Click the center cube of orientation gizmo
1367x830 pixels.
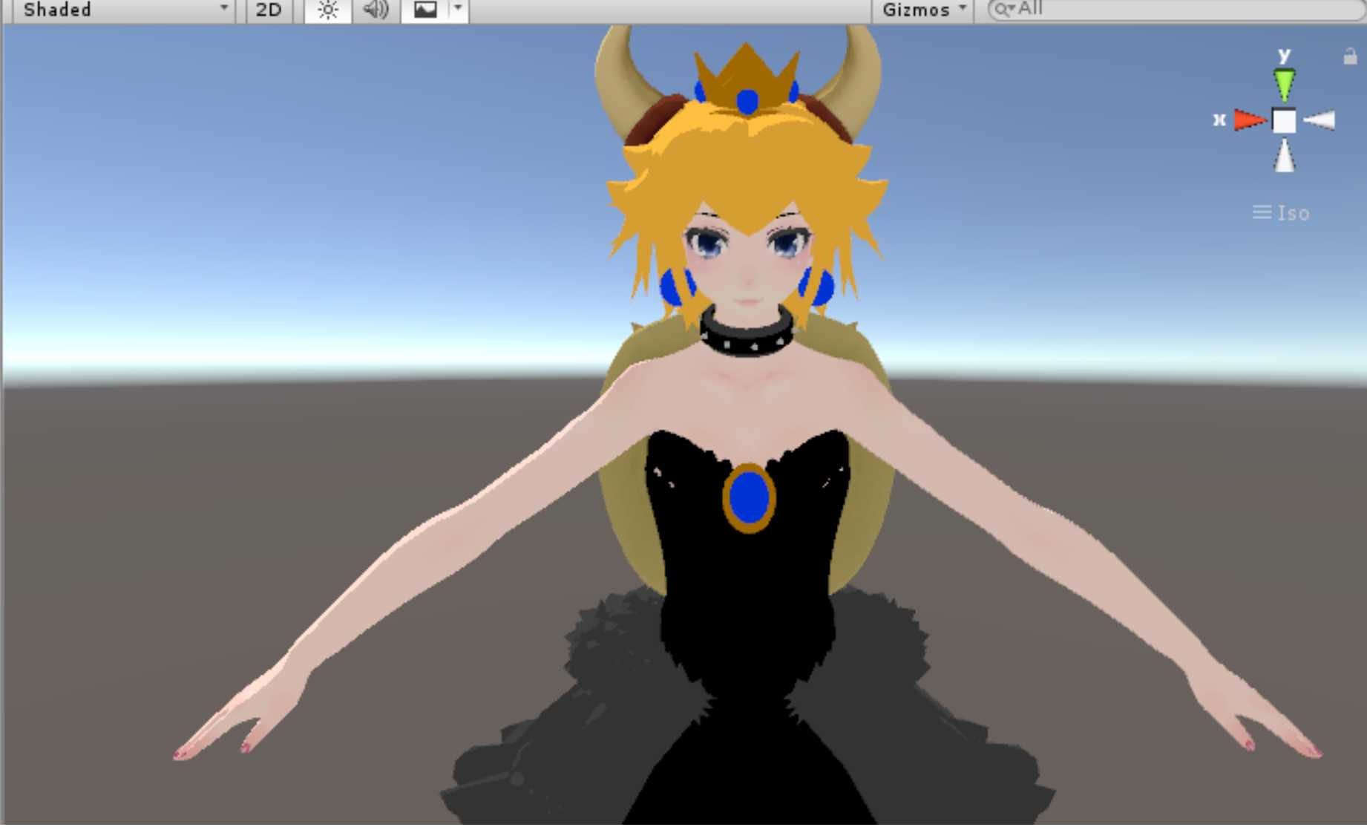click(1284, 120)
